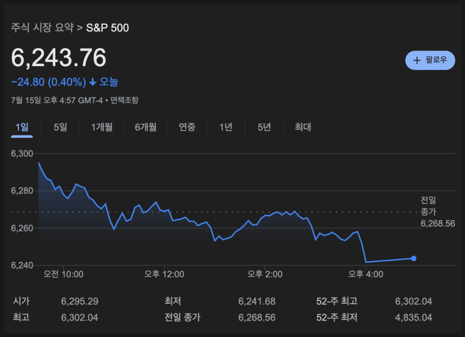The image size is (465, 337).
Task: Select the 6개월 range tab
Action: pyautogui.click(x=145, y=127)
